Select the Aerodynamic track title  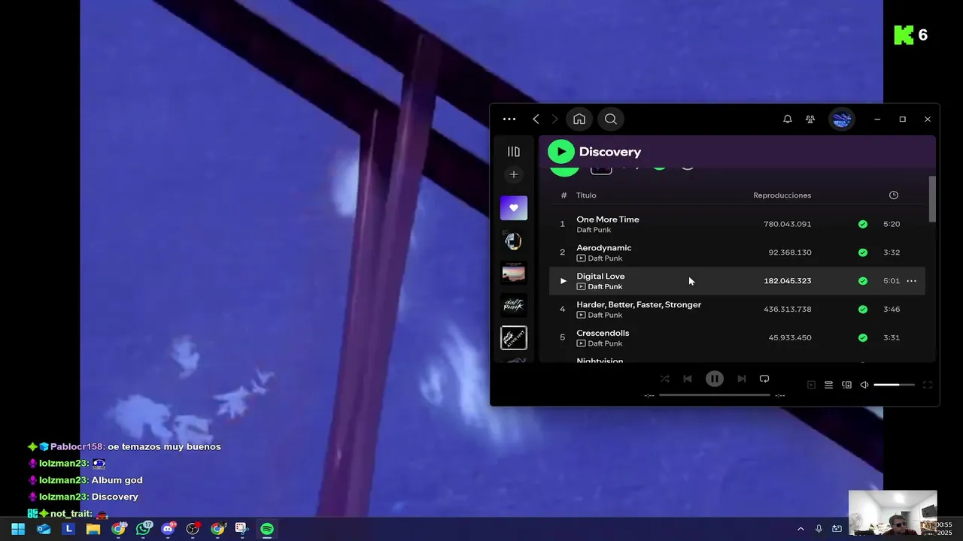coord(604,248)
